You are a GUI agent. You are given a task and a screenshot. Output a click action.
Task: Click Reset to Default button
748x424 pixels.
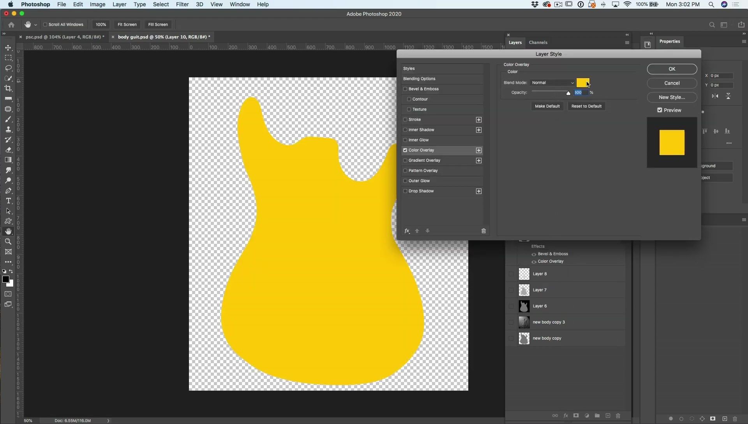[586, 106]
